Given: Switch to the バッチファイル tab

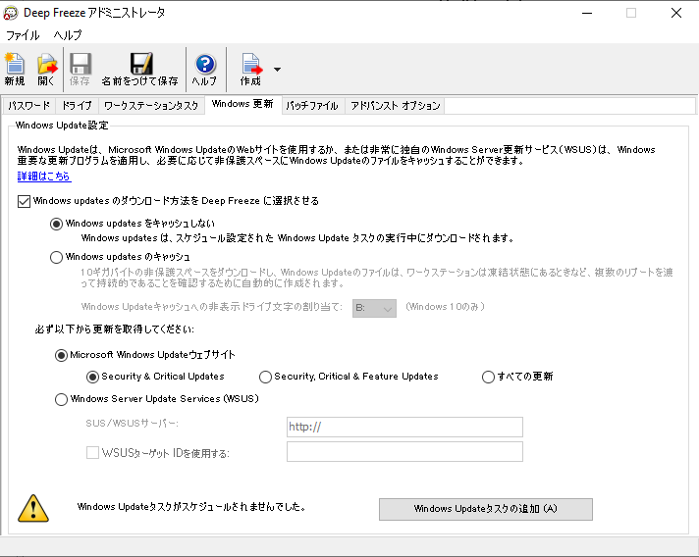Looking at the screenshot, I should pyautogui.click(x=312, y=106).
